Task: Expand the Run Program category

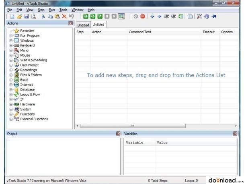Action: [x=11, y=36]
